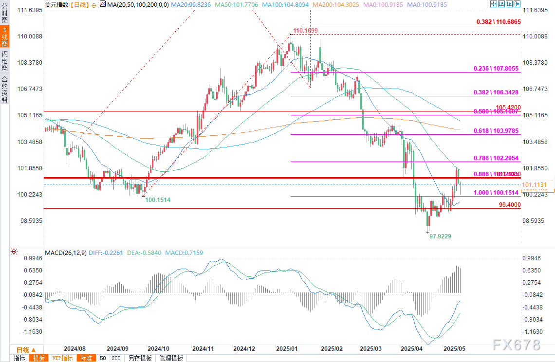Click the 另存模板 button
The width and height of the screenshot is (555, 362).
[x=140, y=358]
